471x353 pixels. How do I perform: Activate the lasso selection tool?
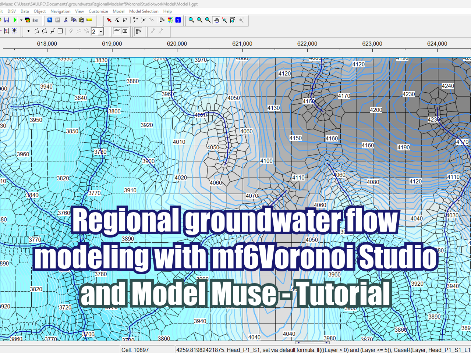(125, 20)
